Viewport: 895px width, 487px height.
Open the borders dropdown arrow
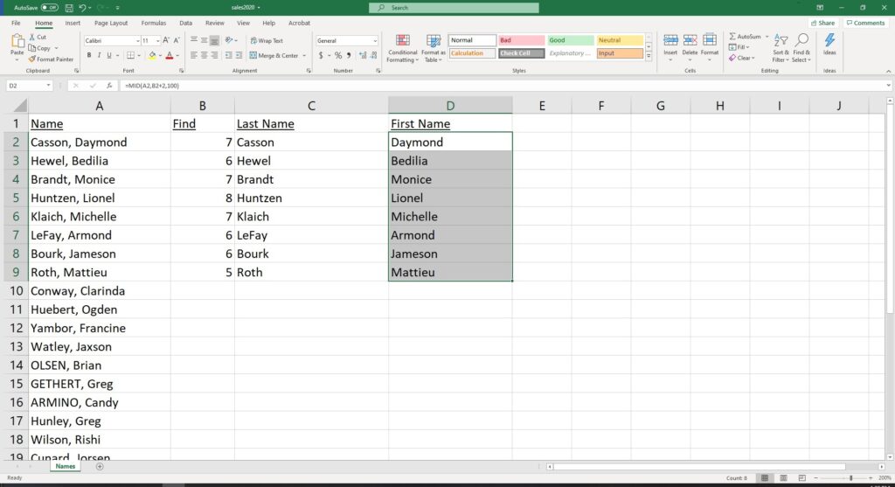coord(139,56)
